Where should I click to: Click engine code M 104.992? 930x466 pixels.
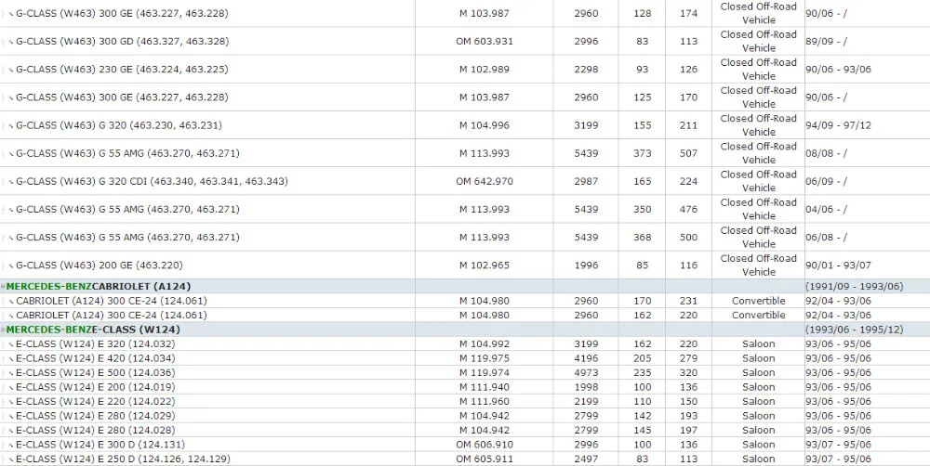(484, 344)
